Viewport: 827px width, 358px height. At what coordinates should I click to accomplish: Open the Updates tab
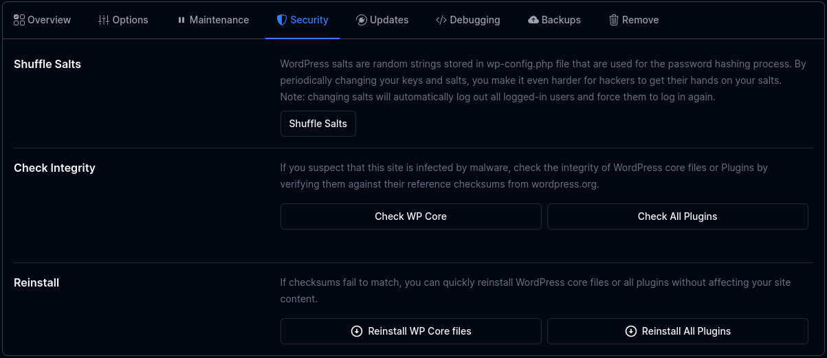click(x=382, y=20)
